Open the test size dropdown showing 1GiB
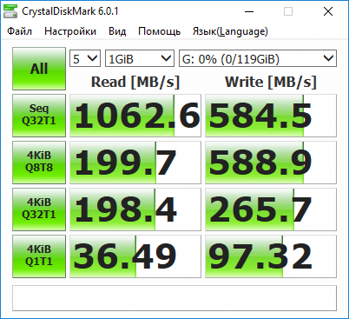The width and height of the screenshot is (349, 319). coord(140,58)
